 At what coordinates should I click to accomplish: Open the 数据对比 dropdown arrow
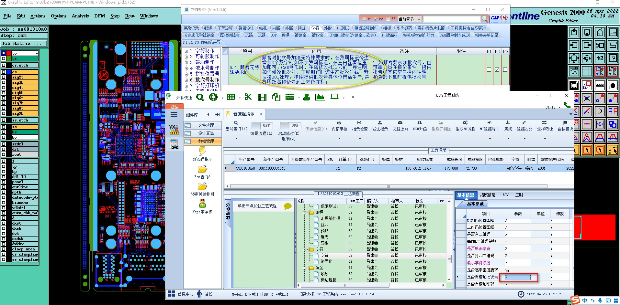click(x=524, y=139)
